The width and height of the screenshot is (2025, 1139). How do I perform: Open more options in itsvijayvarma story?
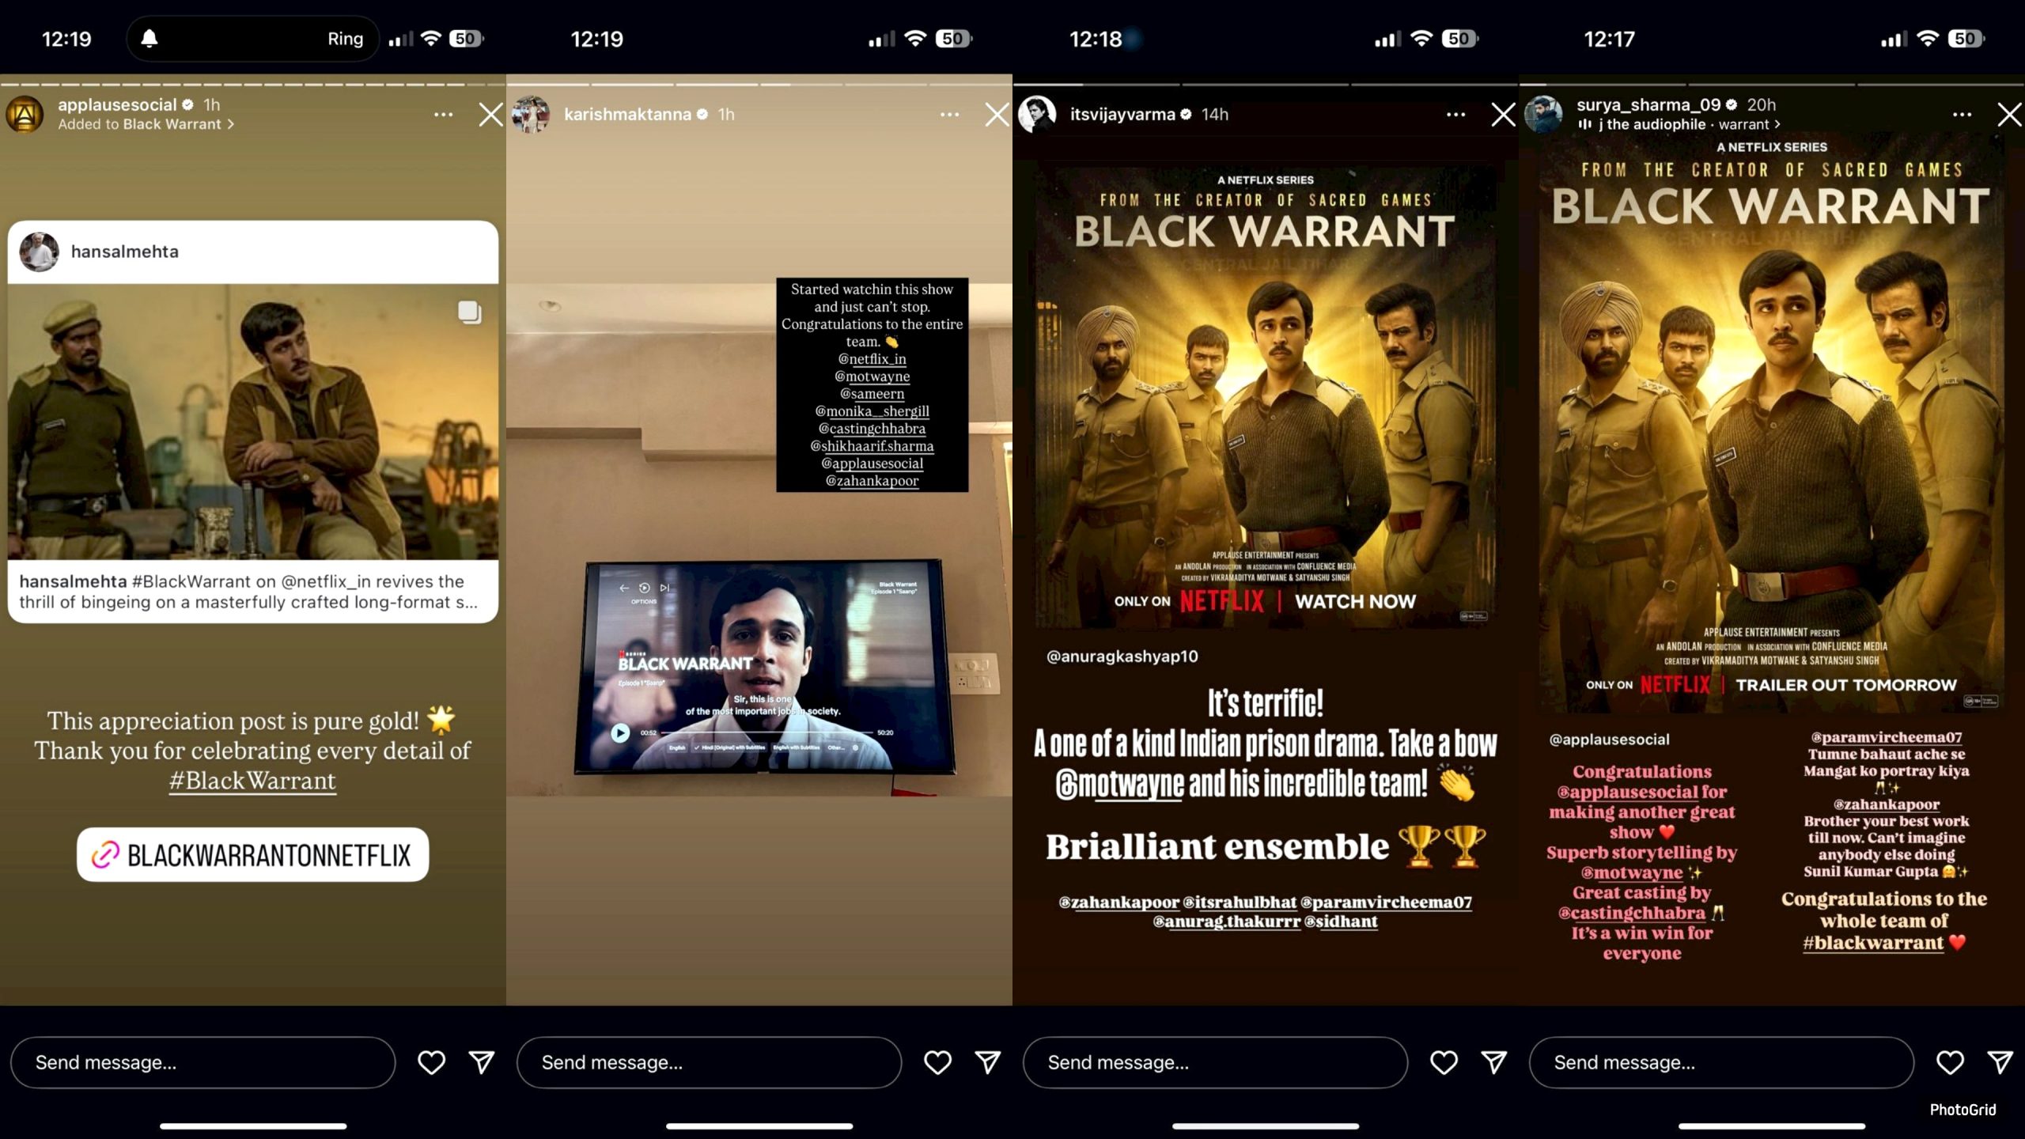[x=1455, y=115]
